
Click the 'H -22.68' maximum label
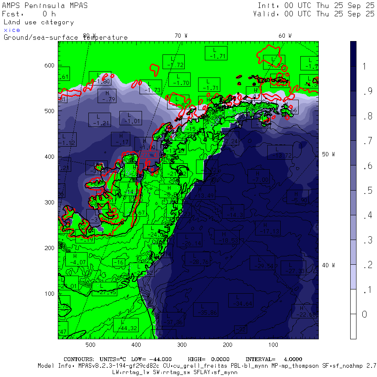tap(305, 311)
